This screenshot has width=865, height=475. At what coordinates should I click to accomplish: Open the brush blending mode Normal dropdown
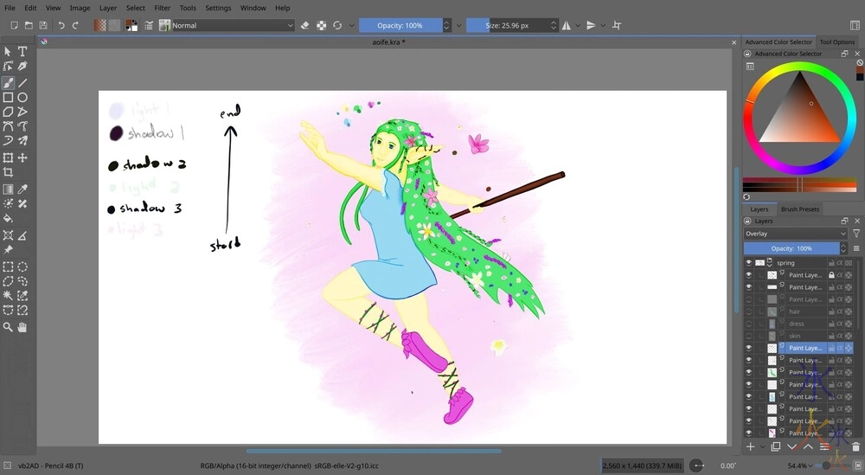coord(233,25)
